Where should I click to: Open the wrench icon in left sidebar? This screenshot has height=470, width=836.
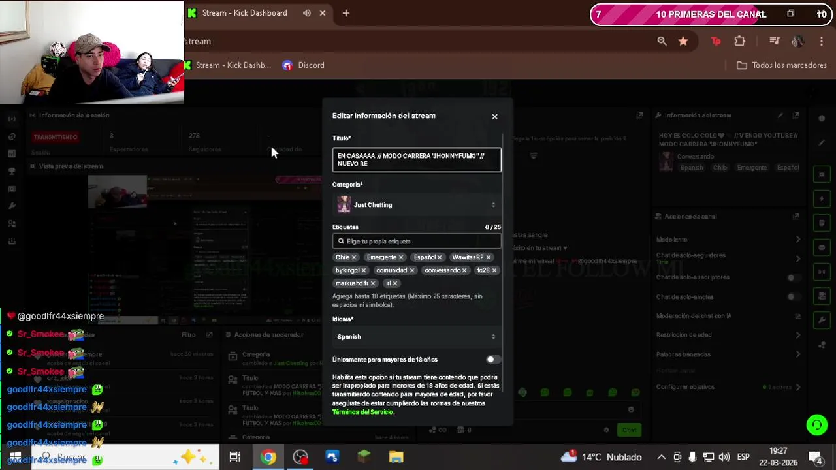coord(12,206)
